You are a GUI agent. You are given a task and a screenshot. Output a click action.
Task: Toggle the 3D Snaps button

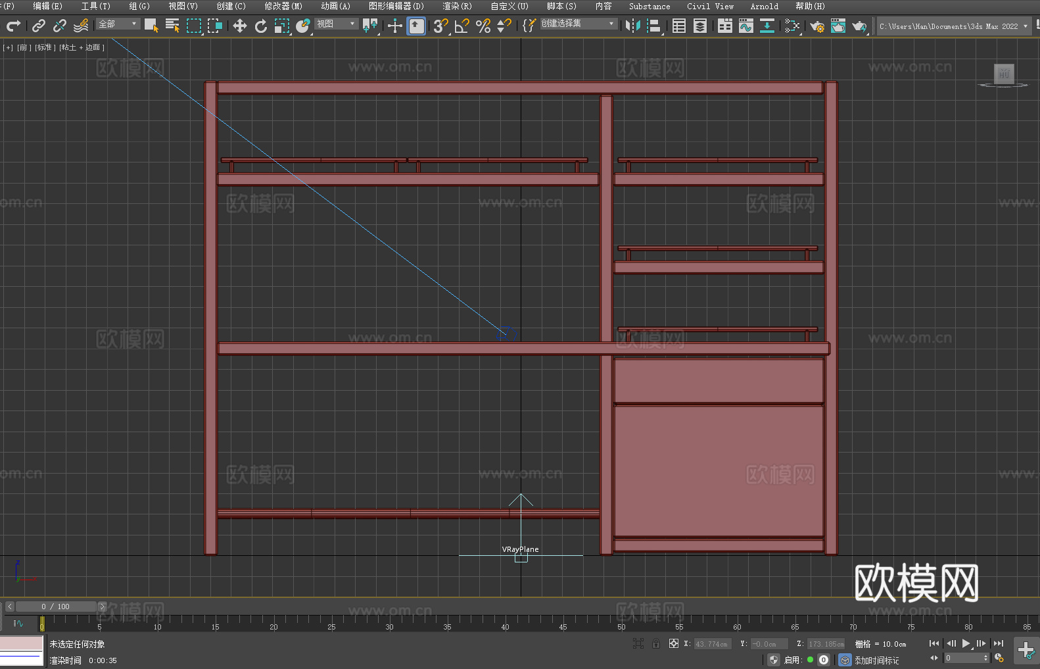(x=441, y=26)
